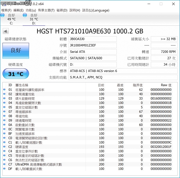Select the C2 硬碟溫度 attribute row
The height and width of the screenshot is (178, 180).
[x=87, y=147]
